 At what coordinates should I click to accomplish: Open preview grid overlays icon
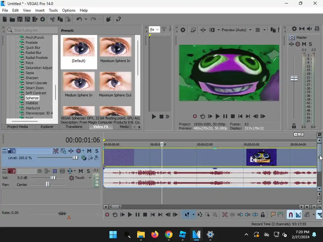click(x=257, y=30)
